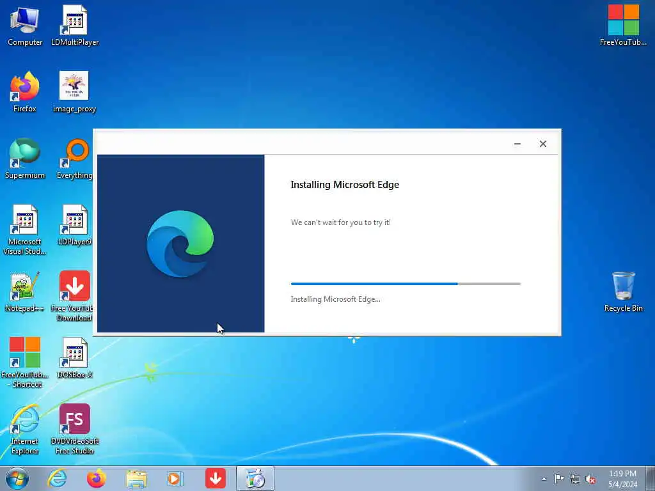
Task: Close the Edge installer window
Action: (542, 144)
